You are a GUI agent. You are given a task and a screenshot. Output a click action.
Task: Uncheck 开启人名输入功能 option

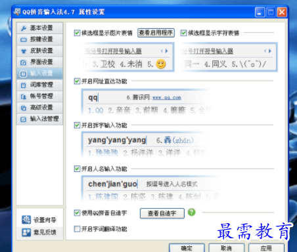click(x=77, y=169)
